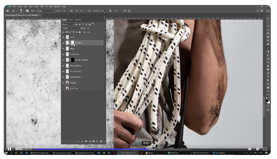Open the brush settings panel icon
Image resolution: width=277 pixels, height=159 pixels.
(x=27, y=11)
